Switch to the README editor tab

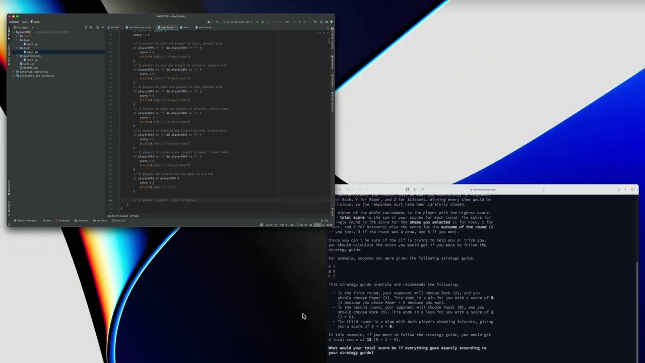[115, 28]
